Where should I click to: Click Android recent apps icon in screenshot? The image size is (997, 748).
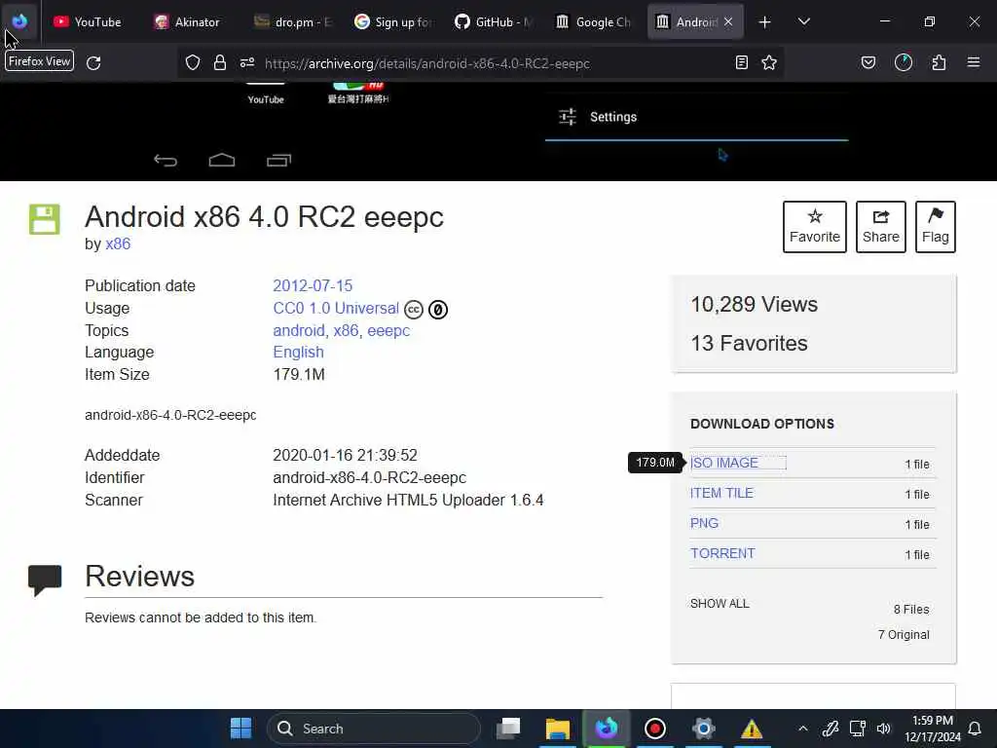click(x=278, y=161)
